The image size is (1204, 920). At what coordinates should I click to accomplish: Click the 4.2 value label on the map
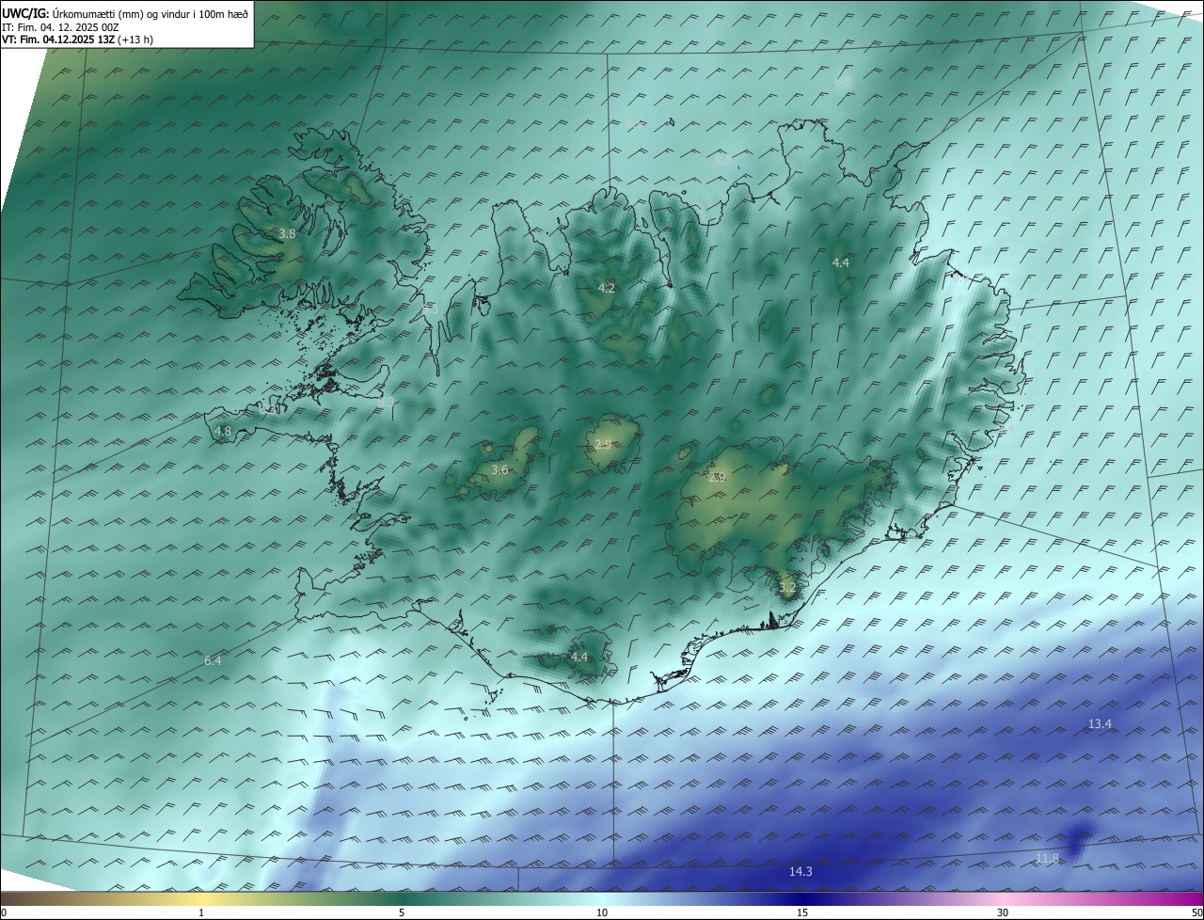pos(607,288)
